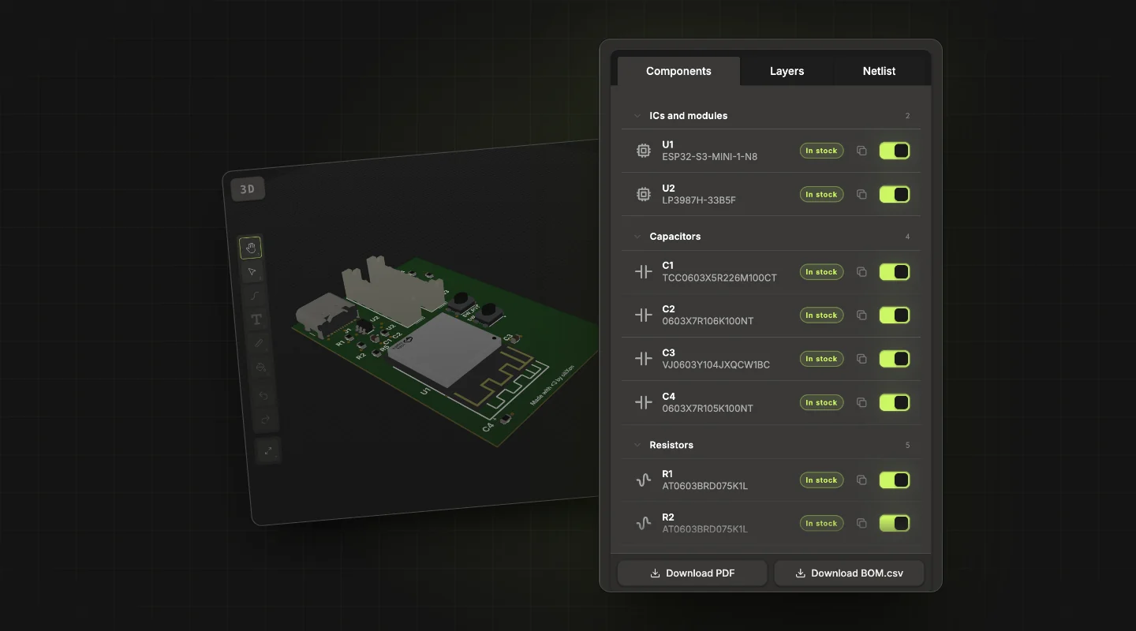Collapse the ICs and modules section

tap(637, 116)
